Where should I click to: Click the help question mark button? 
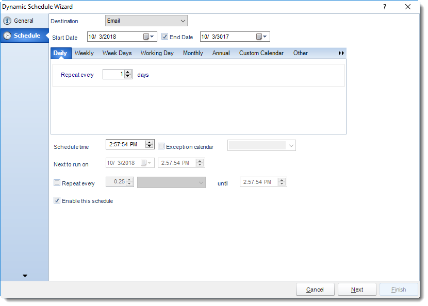tap(385, 7)
